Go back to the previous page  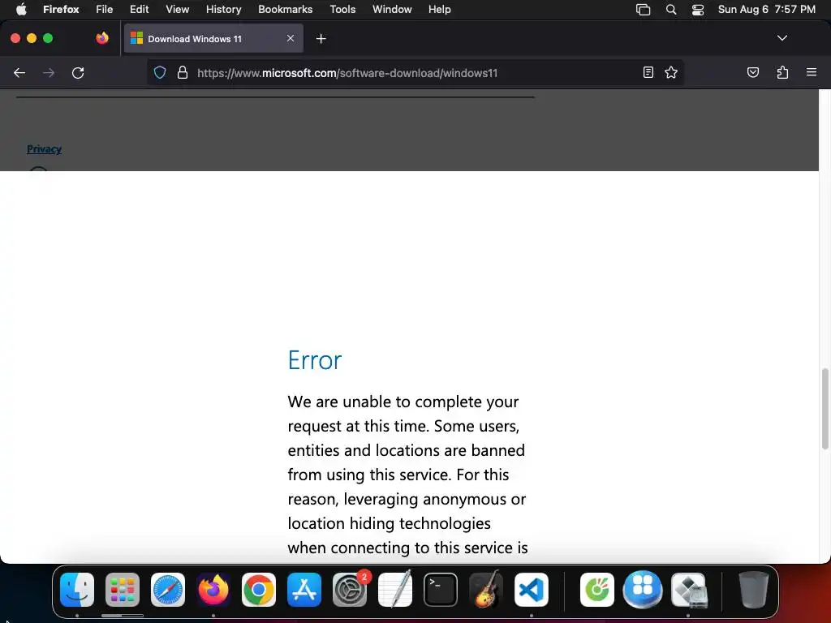point(19,73)
